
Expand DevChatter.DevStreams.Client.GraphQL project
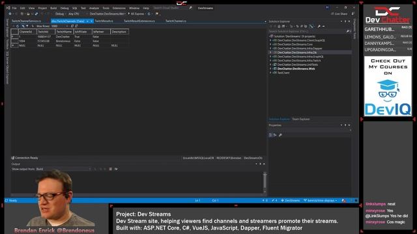click(271, 40)
